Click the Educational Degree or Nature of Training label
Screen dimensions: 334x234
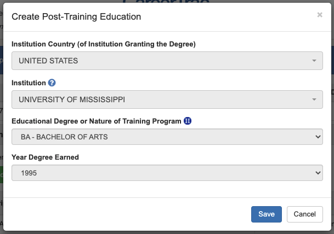point(96,121)
